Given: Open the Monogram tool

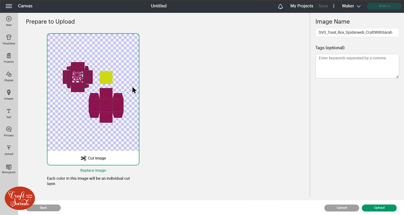Looking at the screenshot, I should [x=9, y=169].
